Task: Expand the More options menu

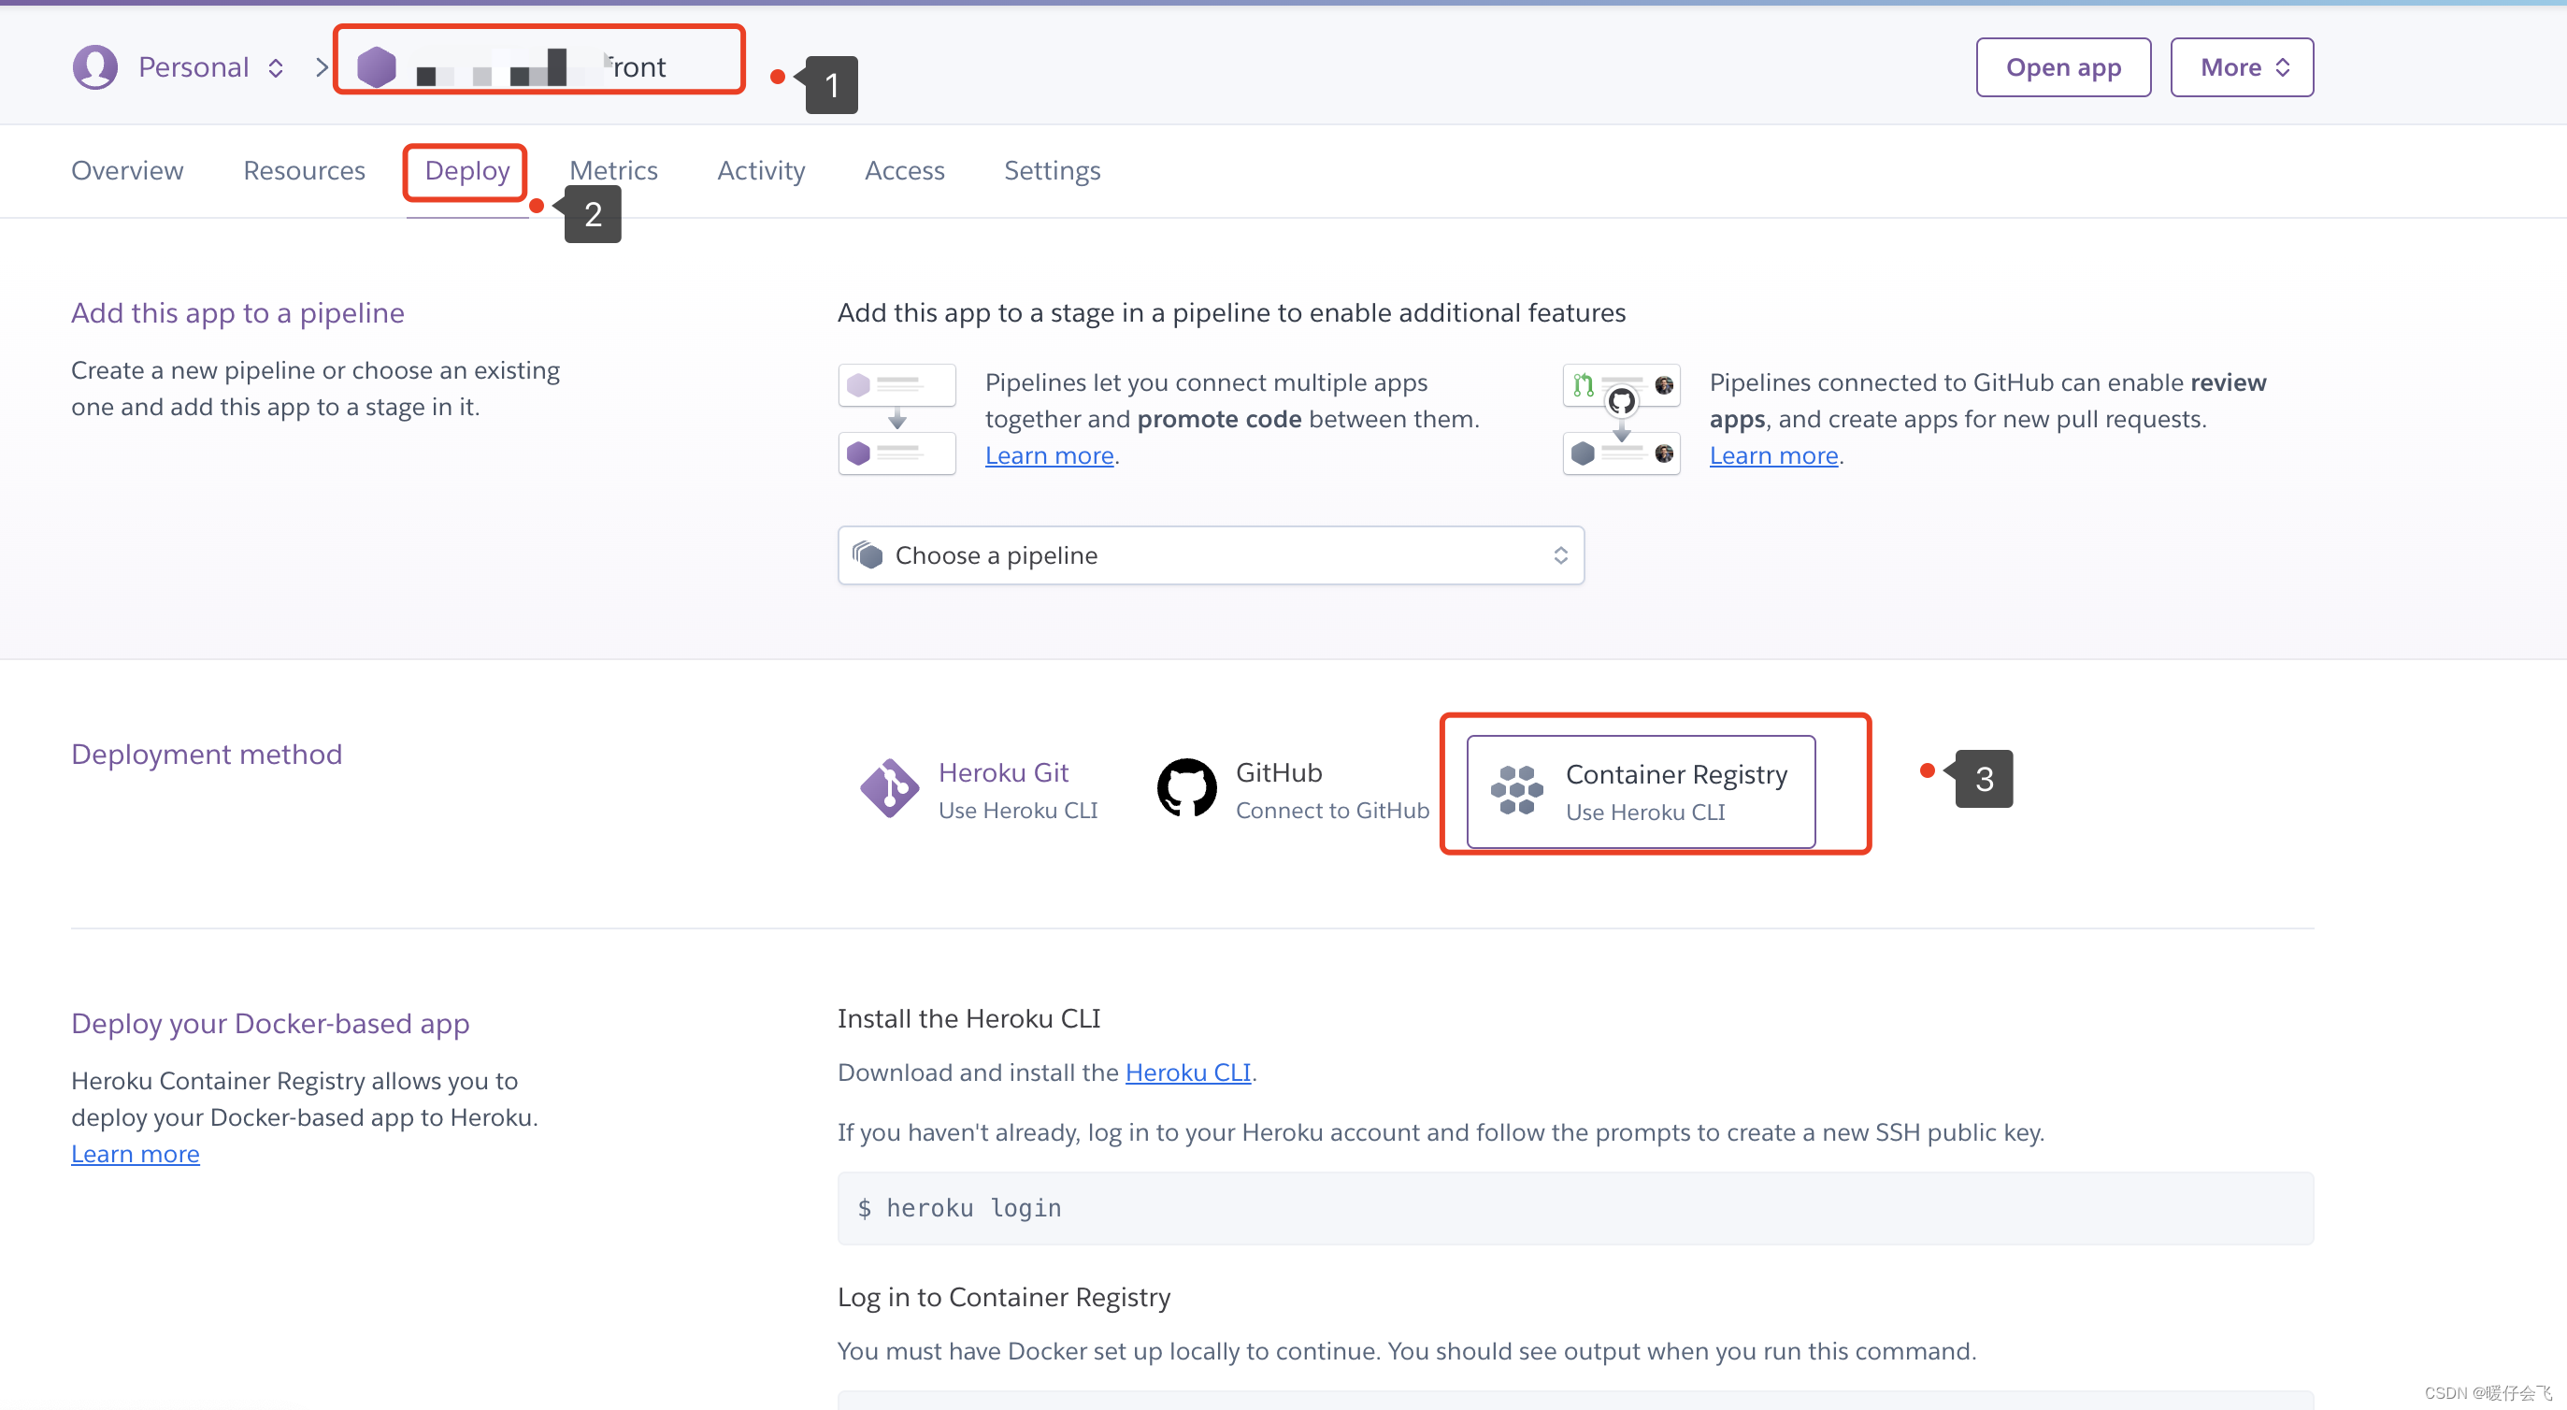Action: click(x=2243, y=66)
